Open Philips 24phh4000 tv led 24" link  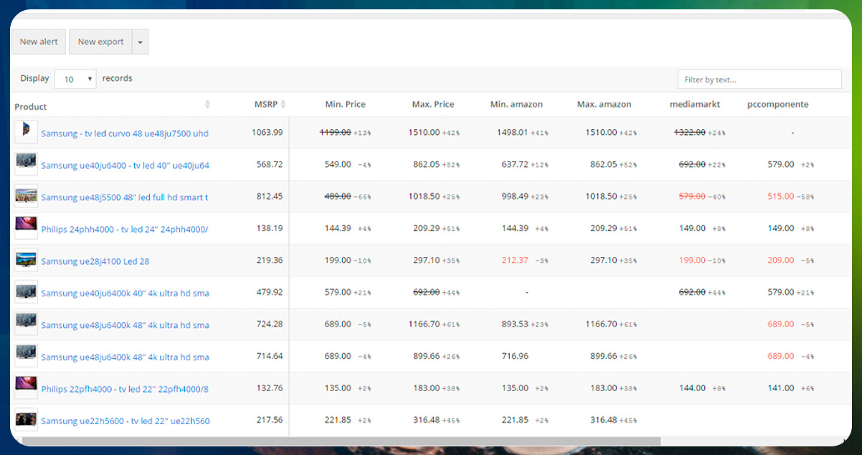pos(125,230)
